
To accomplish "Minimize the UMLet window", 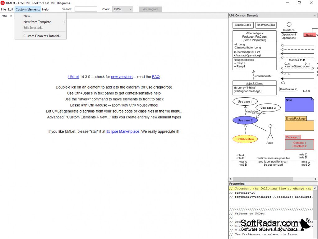I will click(x=287, y=3).
